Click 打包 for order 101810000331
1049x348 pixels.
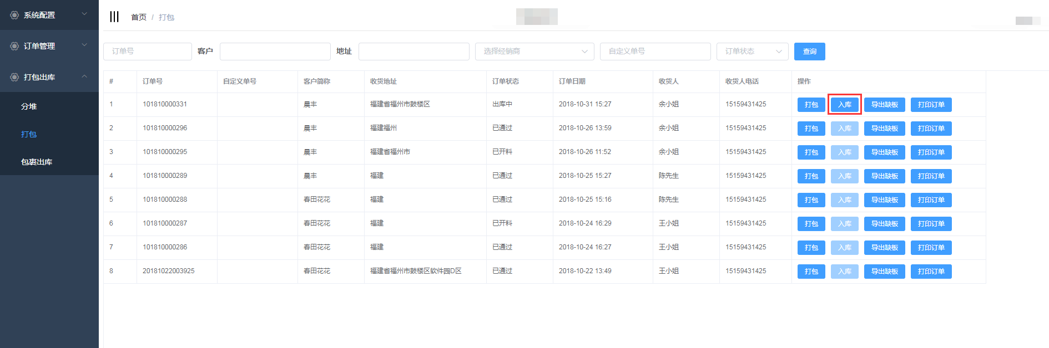click(x=811, y=105)
